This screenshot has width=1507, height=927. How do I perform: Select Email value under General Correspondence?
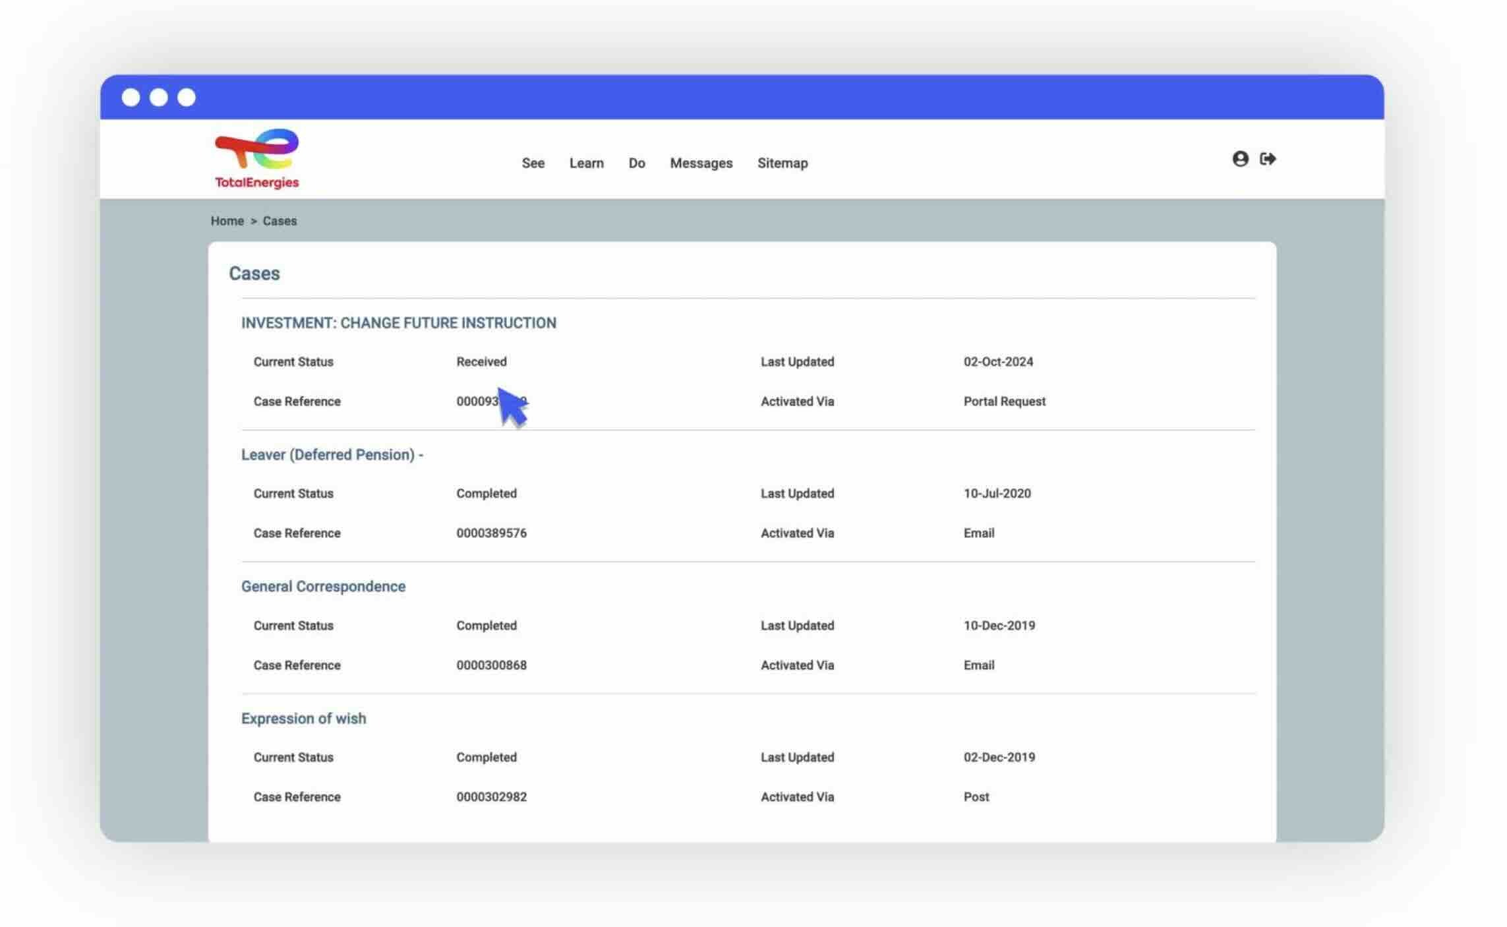pyautogui.click(x=978, y=665)
